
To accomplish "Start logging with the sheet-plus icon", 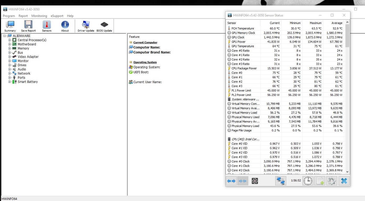I will (320, 181).
